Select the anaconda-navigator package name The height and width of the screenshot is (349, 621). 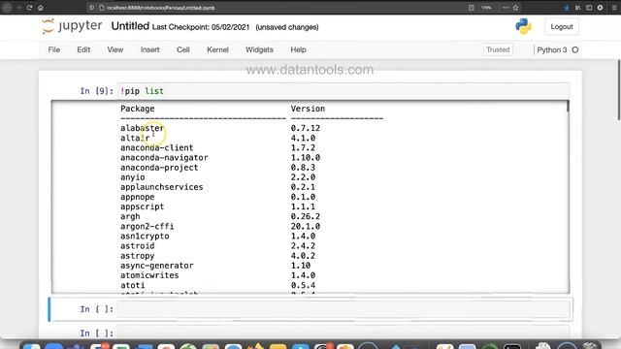[164, 157]
